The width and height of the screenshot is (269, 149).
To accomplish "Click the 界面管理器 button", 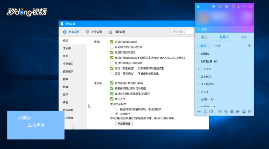I will [124, 124].
